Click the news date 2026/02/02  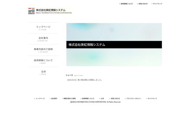[x=72, y=80]
